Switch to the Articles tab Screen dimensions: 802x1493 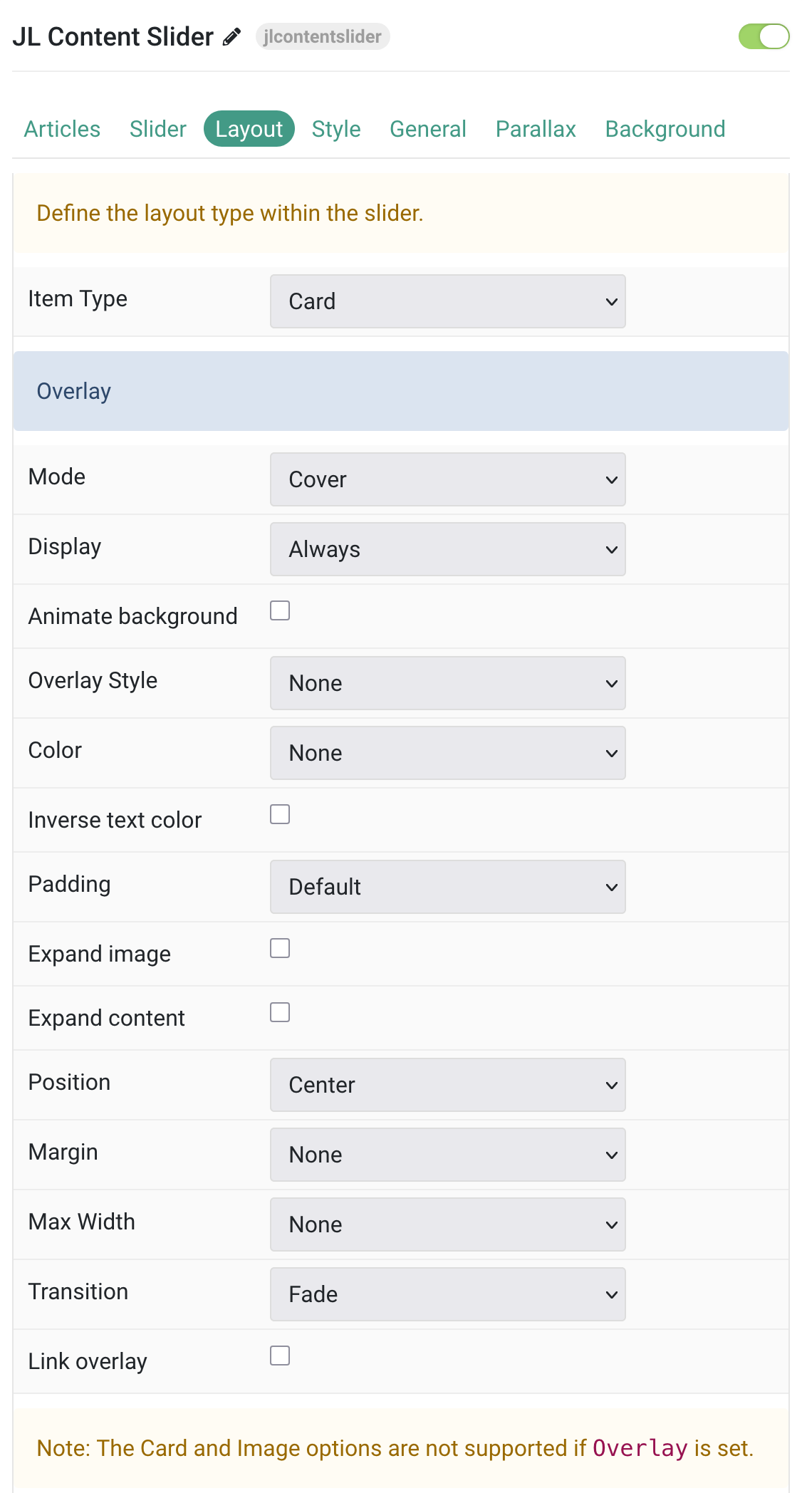(63, 129)
